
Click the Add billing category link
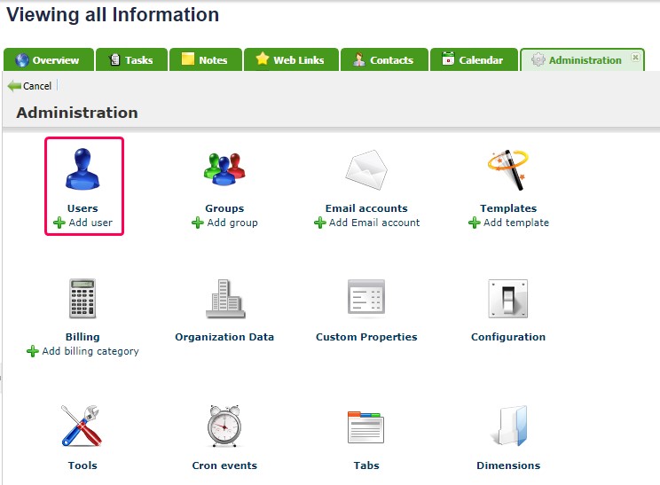(x=90, y=351)
